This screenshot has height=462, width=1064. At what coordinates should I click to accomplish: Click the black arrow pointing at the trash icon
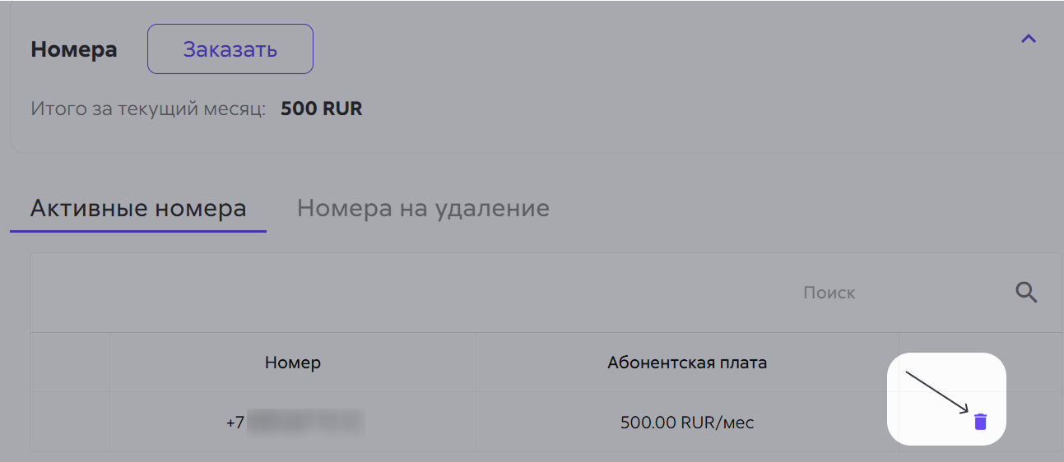(x=936, y=391)
